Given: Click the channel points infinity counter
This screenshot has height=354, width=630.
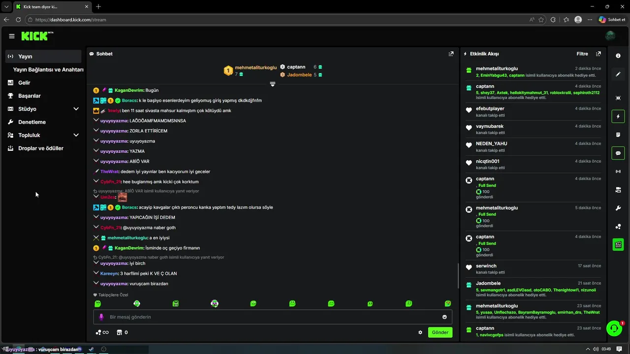Looking at the screenshot, I should click(x=102, y=332).
